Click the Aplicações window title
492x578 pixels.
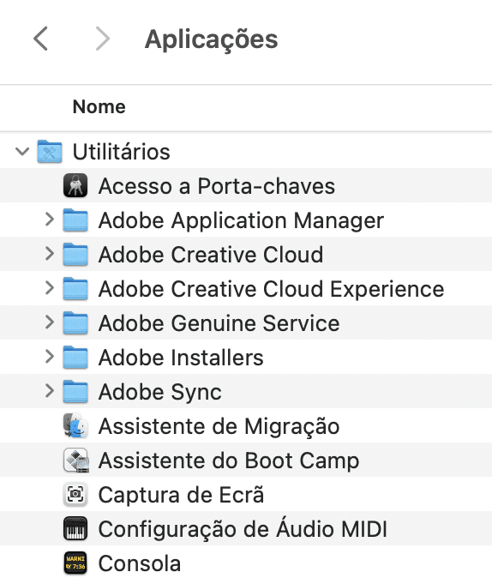point(211,39)
